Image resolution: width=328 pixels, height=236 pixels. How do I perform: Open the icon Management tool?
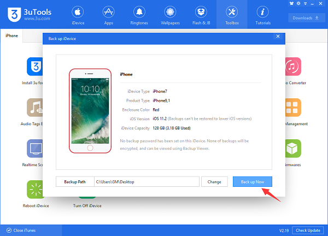pyautogui.click(x=293, y=108)
